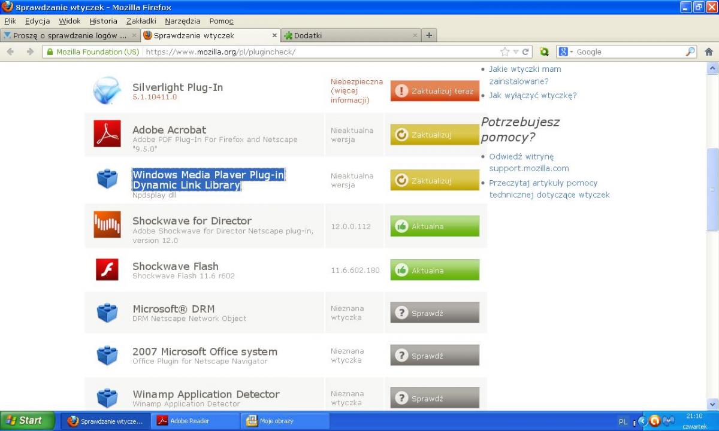
Task: Open link Odwiedź witrynę support.mozilla.com
Action: 528,163
